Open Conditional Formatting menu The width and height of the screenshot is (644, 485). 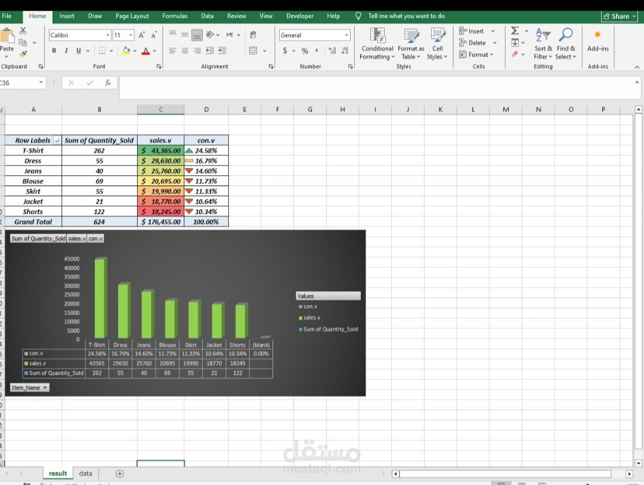377,43
